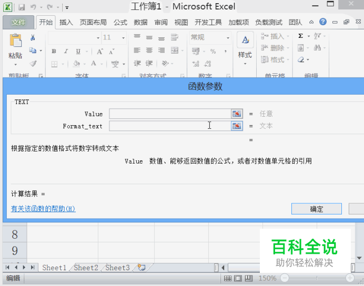Select the Sheet2 worksheet tab
Image resolution: width=364 pixels, height=286 pixels.
click(86, 268)
